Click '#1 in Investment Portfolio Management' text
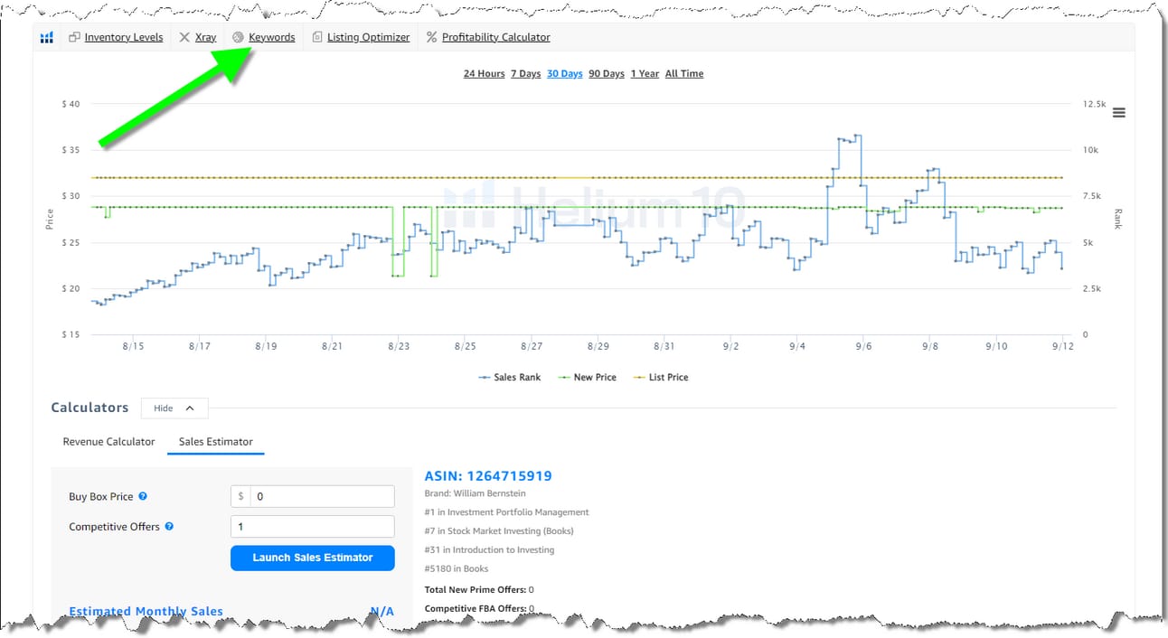 [x=506, y=511]
